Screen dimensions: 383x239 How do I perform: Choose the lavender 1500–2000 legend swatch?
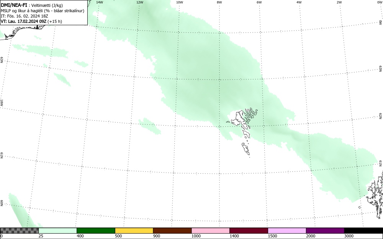pos(287,231)
